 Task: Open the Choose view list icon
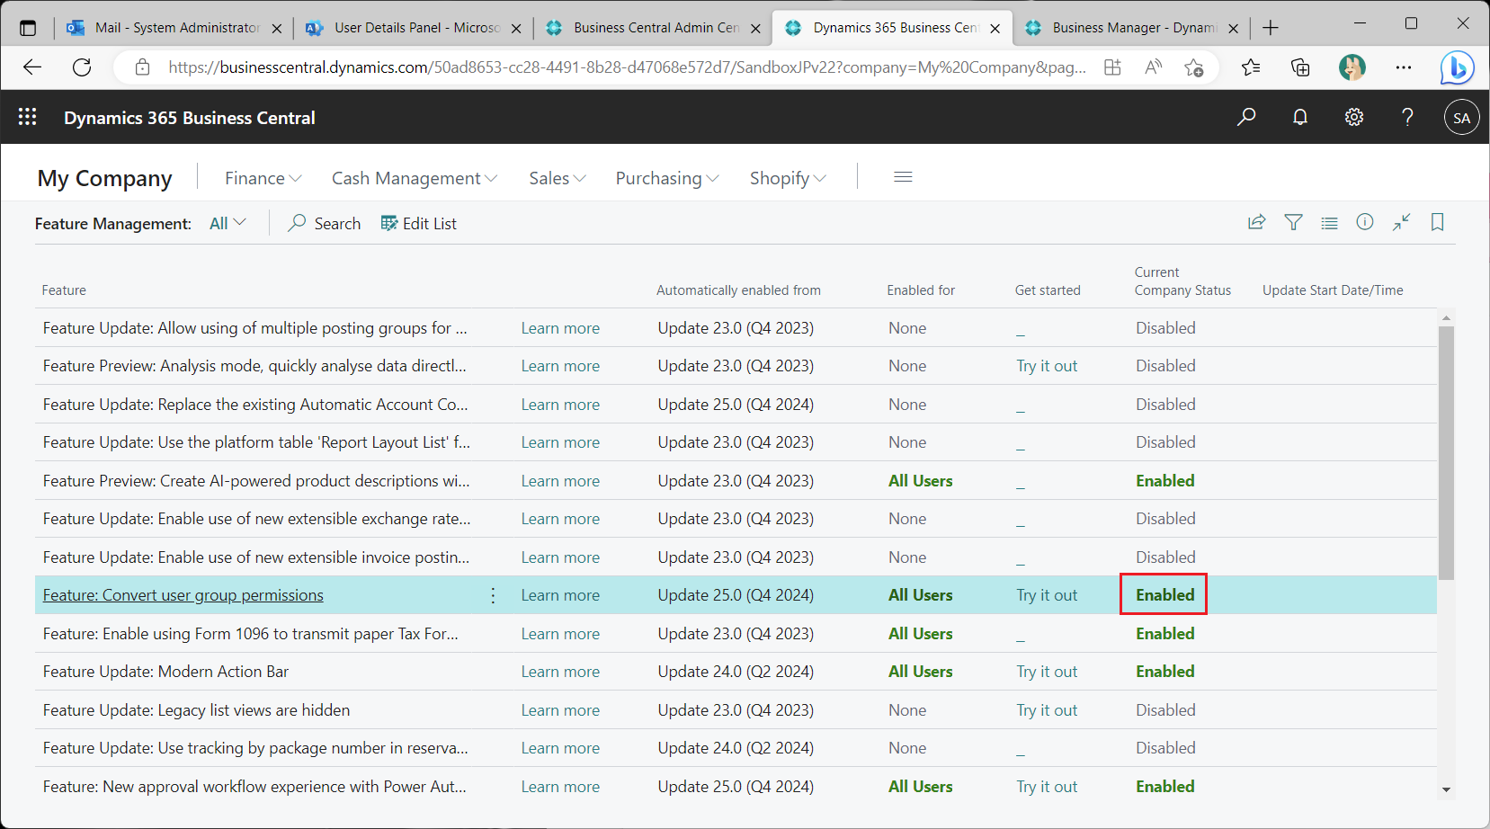click(1329, 222)
